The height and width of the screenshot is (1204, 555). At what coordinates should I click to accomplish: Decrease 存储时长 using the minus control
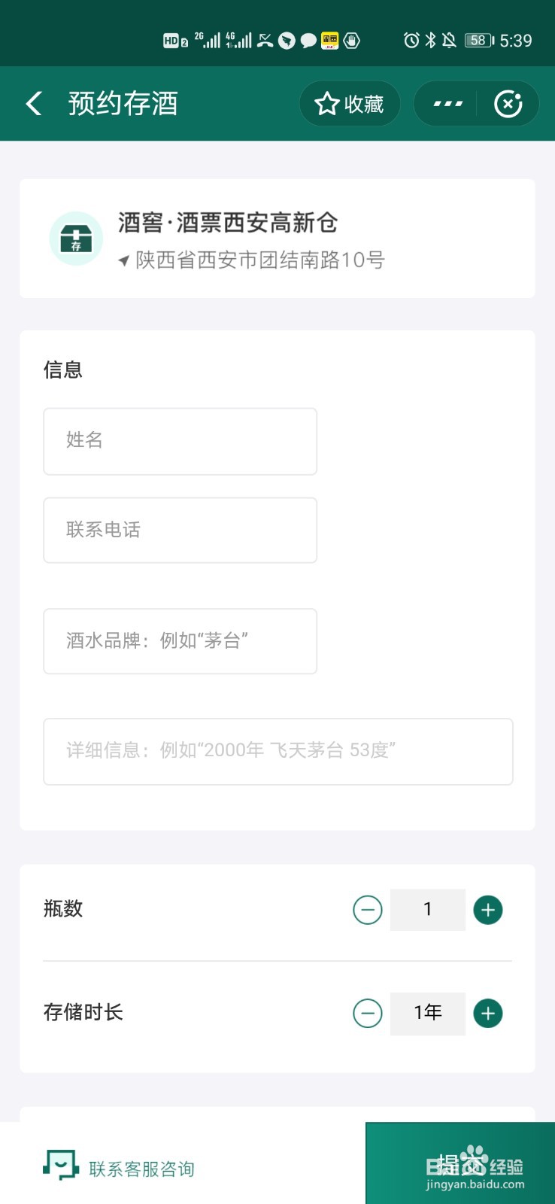[368, 1014]
